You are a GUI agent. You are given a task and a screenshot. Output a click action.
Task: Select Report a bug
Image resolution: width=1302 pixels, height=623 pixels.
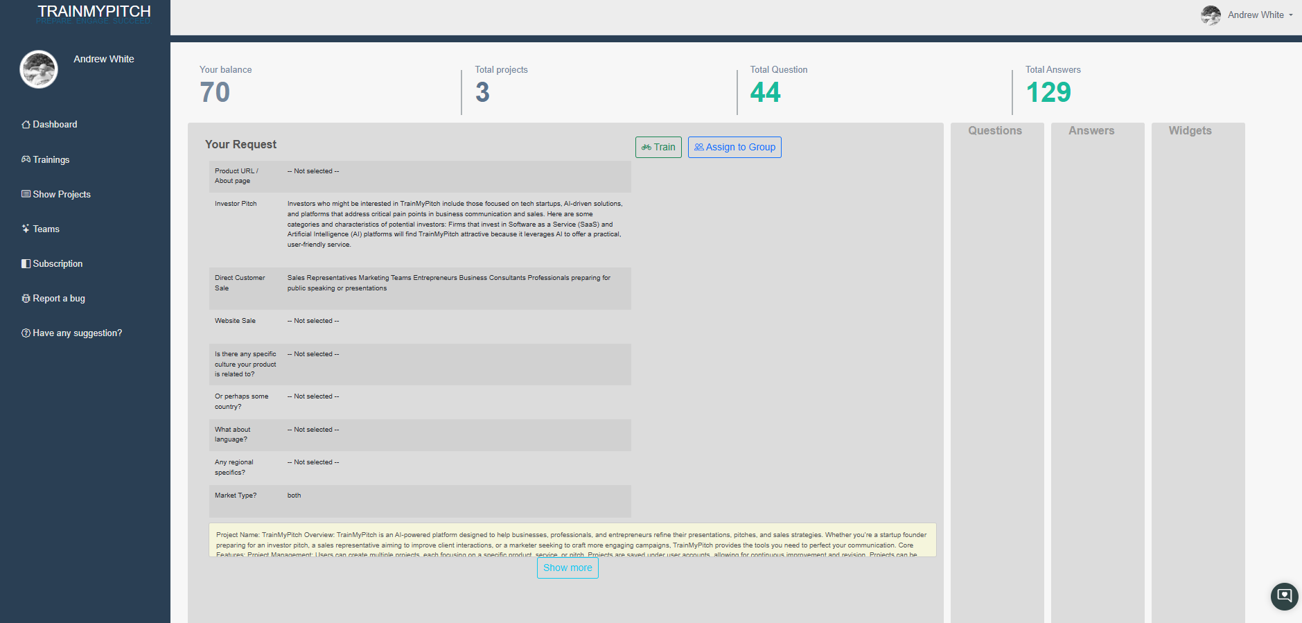(59, 298)
